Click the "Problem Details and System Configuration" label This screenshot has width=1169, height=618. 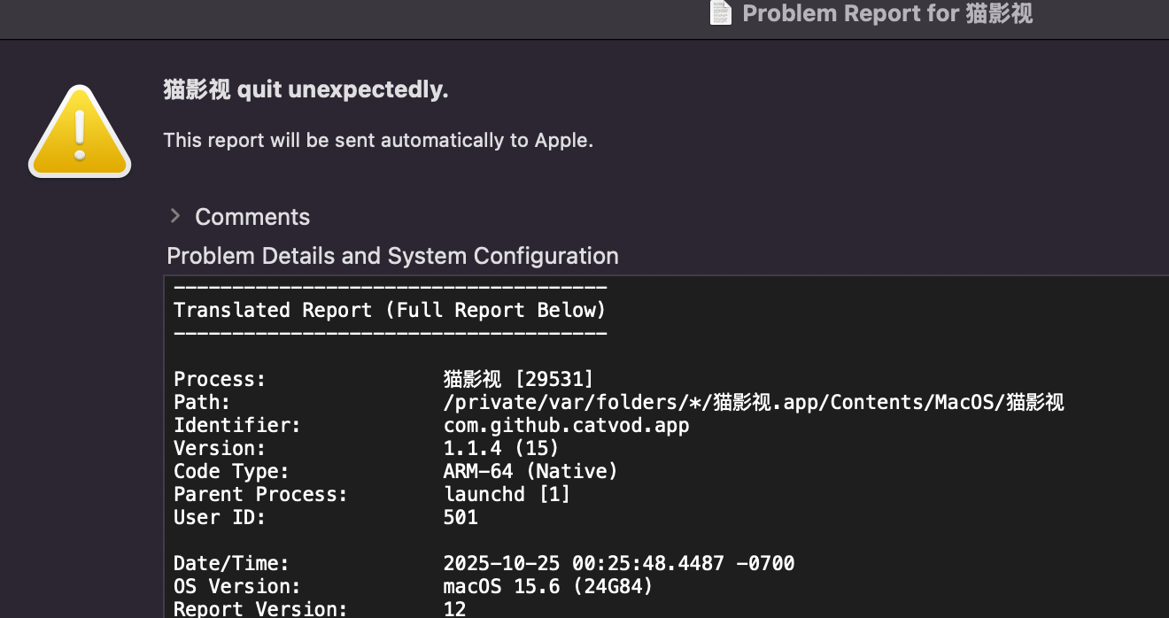392,256
